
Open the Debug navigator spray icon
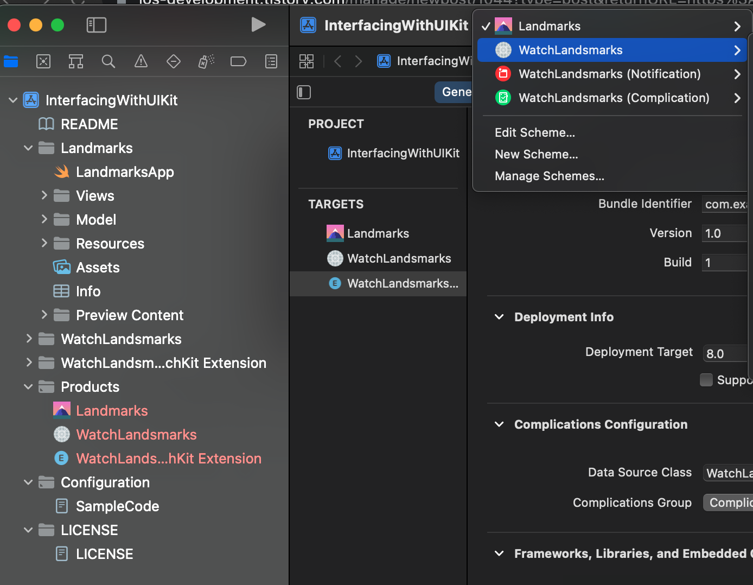[206, 61]
